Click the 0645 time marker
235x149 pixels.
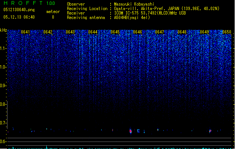tap(115, 32)
